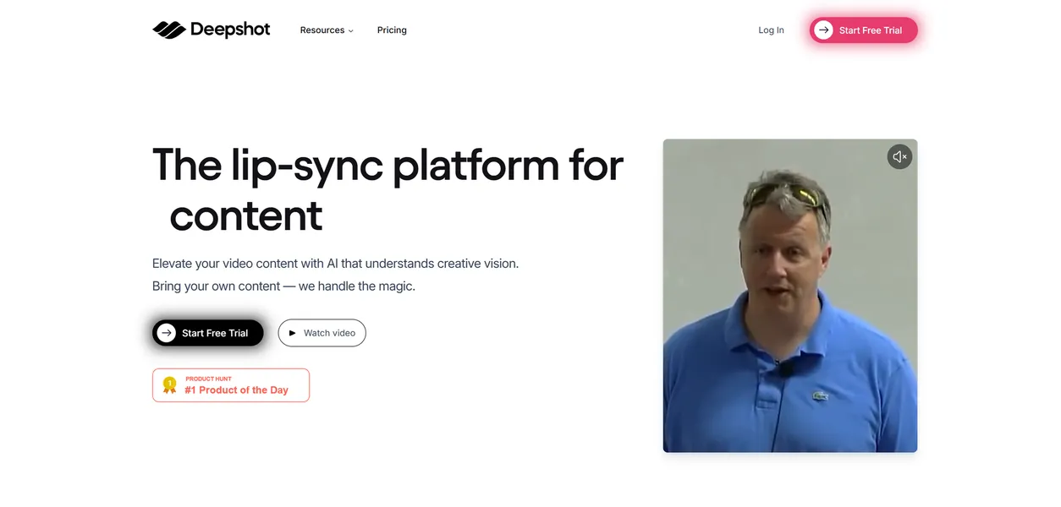This screenshot has height=507, width=1061.
Task: Open the Pricing page from the navbar
Action: pos(392,30)
